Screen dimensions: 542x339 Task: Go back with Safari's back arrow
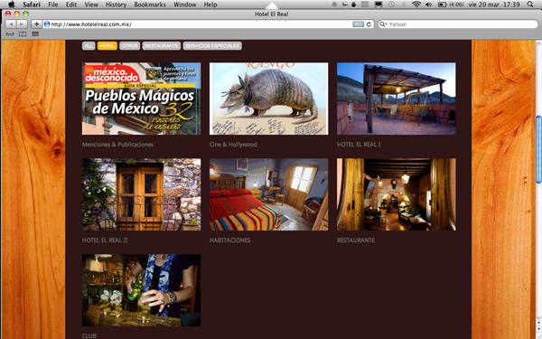click(11, 24)
